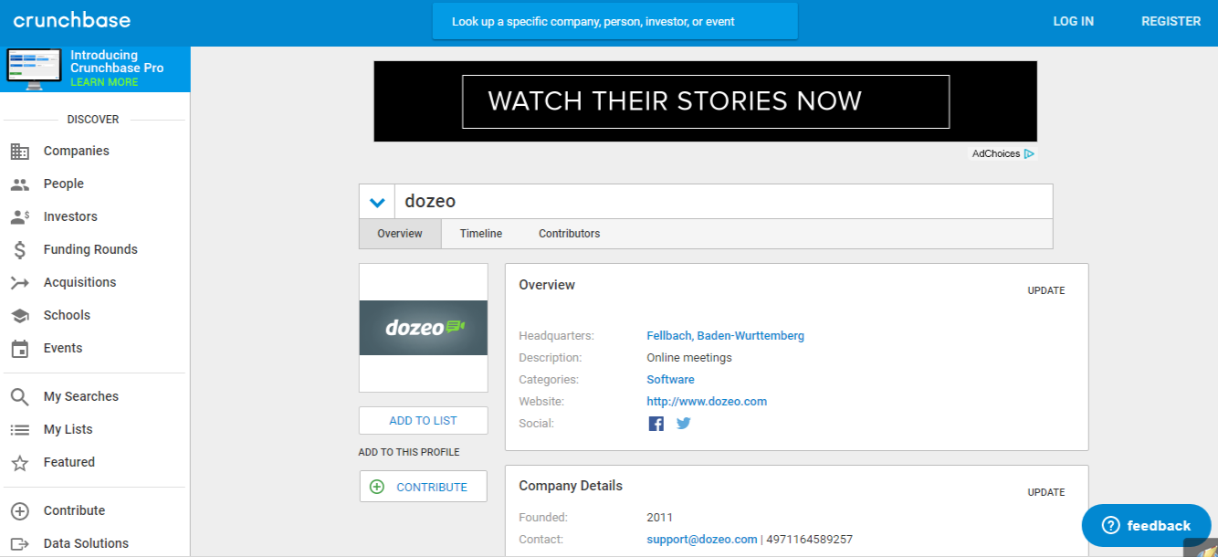
Task: Open Featured in the sidebar
Action: click(69, 462)
